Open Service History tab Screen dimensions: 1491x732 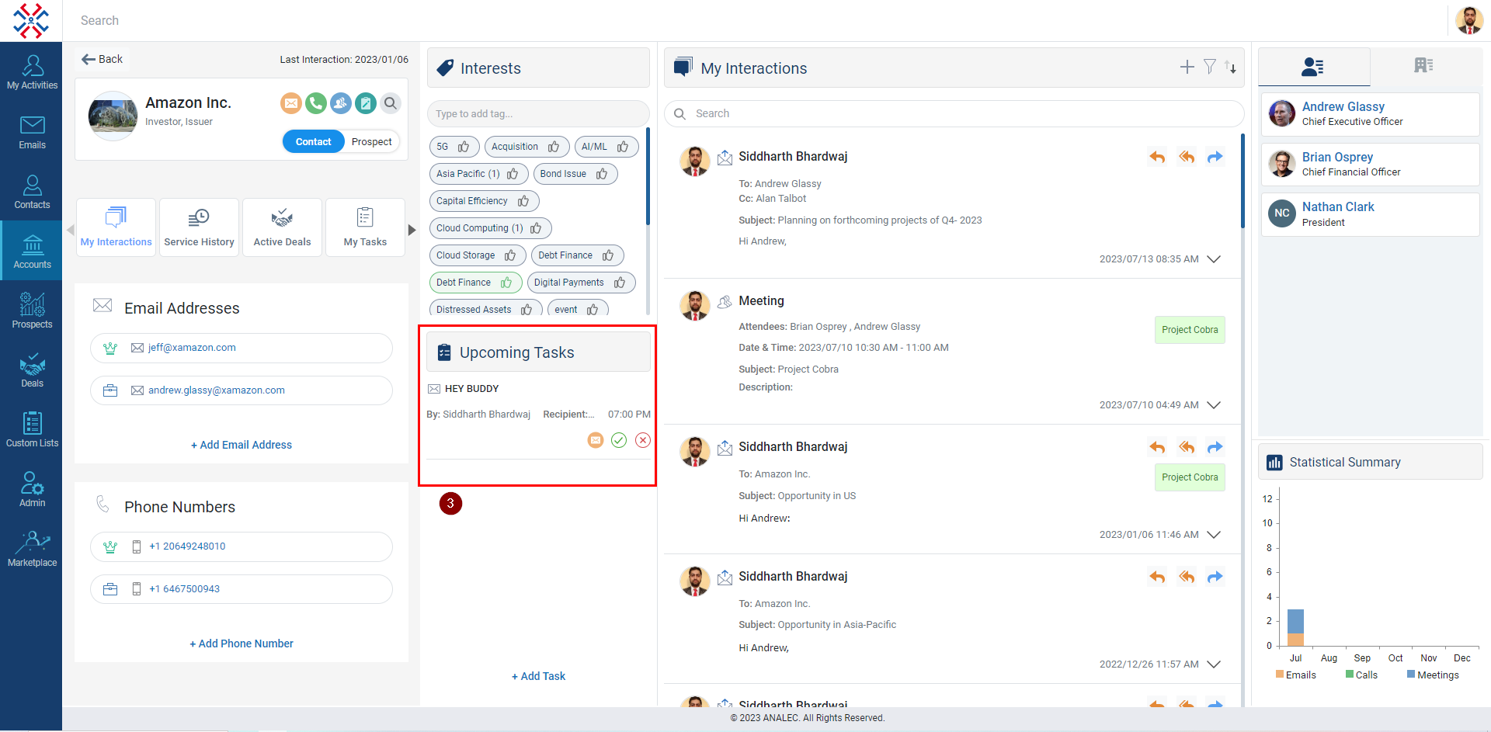(x=199, y=227)
